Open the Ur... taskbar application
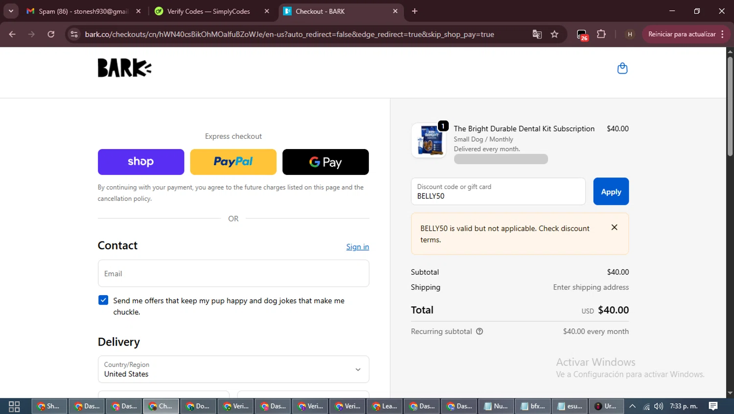This screenshot has height=414, width=734. [606, 406]
